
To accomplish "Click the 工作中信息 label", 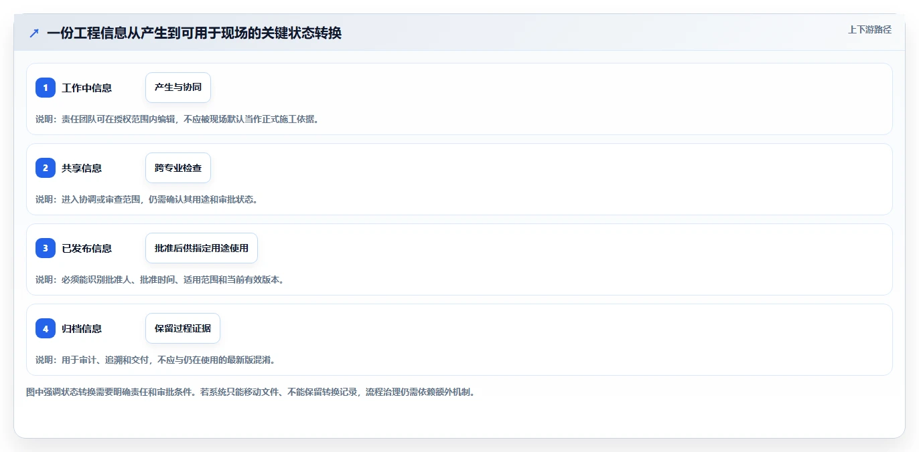I will pos(86,88).
